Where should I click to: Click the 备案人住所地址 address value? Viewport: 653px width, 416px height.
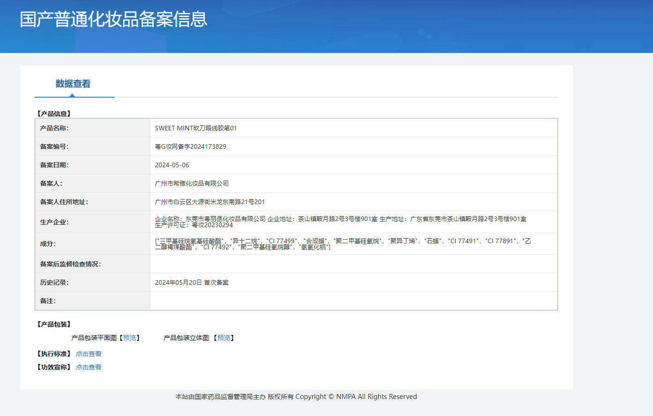(210, 202)
